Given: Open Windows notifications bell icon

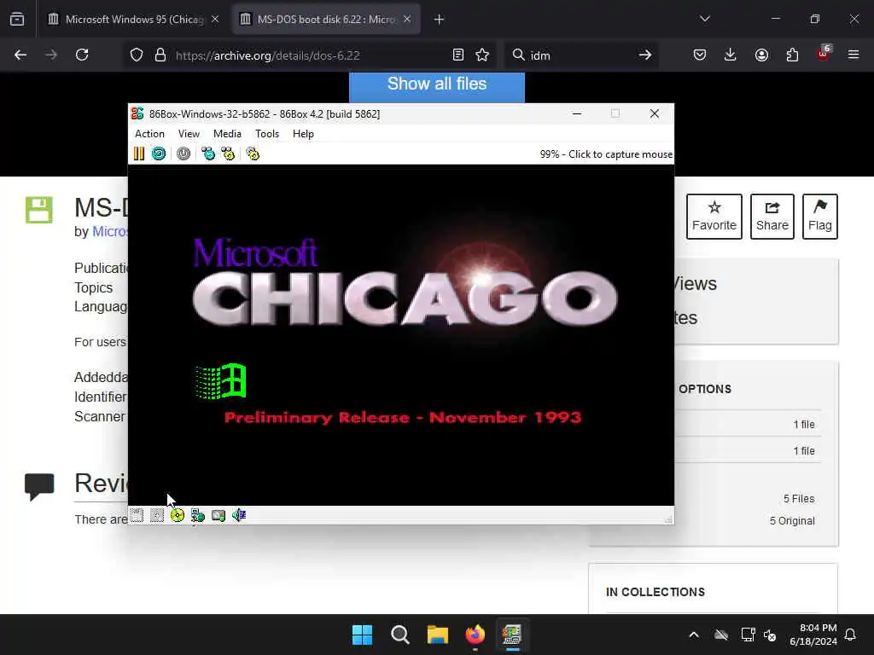Looking at the screenshot, I should (851, 635).
